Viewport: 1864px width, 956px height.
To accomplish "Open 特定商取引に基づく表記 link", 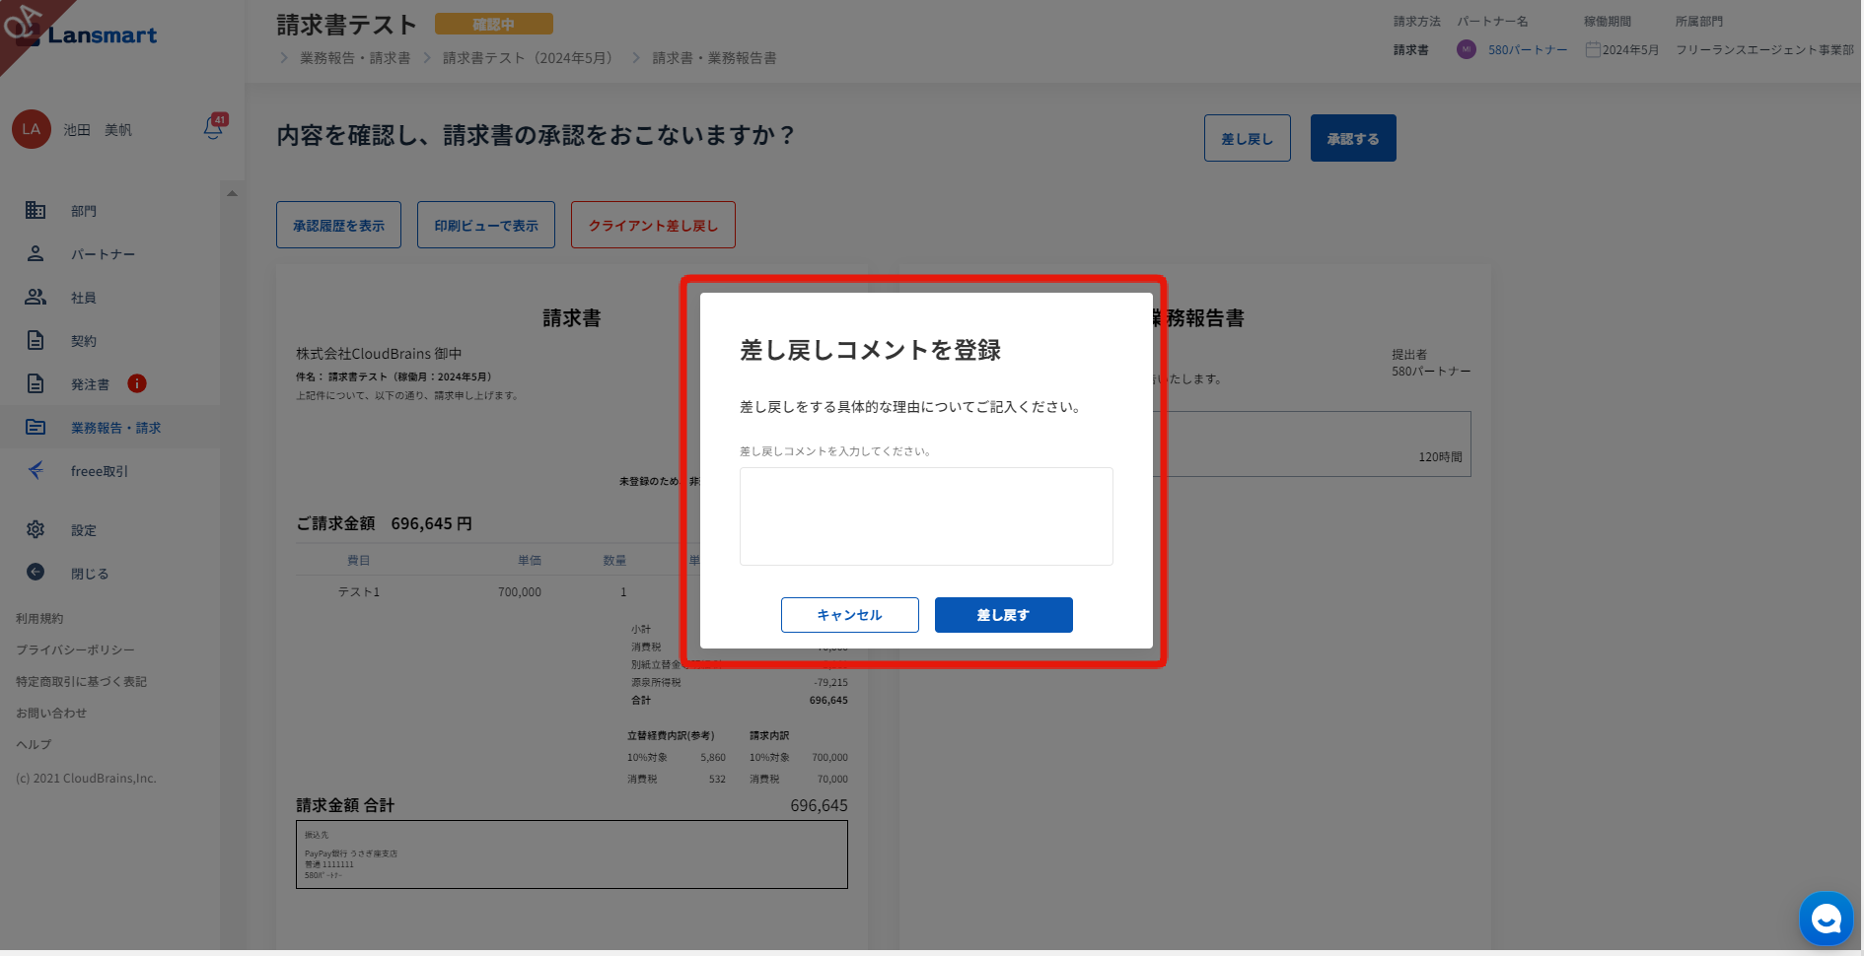I will tap(81, 682).
